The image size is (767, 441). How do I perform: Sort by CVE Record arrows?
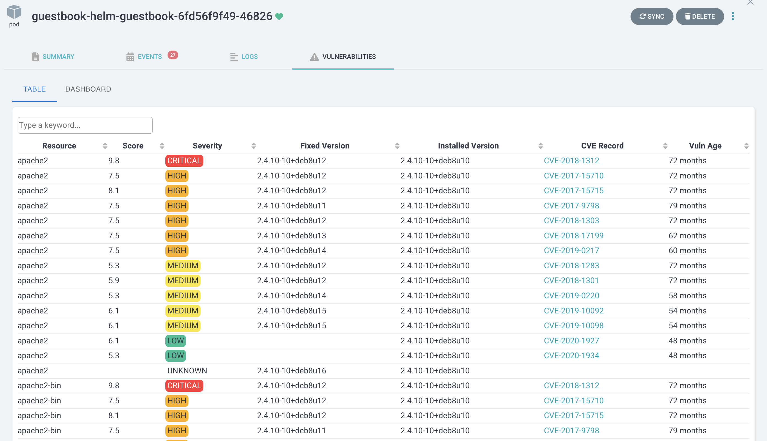coord(665,146)
